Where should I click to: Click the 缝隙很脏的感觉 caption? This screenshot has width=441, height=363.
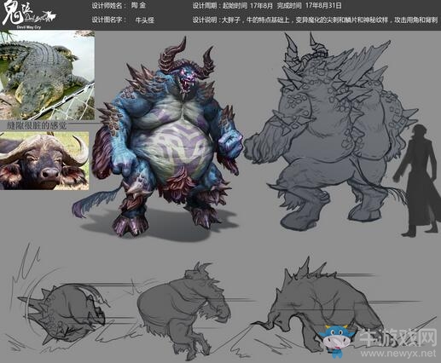tap(37, 125)
